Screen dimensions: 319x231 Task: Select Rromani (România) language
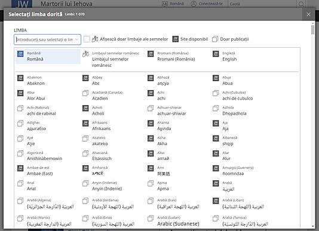pyautogui.click(x=178, y=56)
